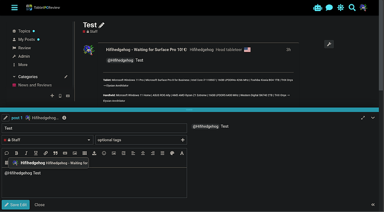Open the hamburger sidebar menu
The image size is (384, 212).
pos(14,8)
